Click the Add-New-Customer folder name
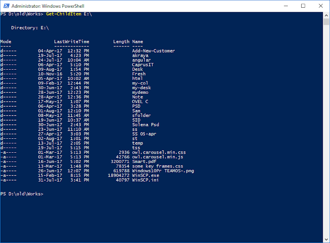Viewport: 330px width, 243px height. click(x=153, y=51)
